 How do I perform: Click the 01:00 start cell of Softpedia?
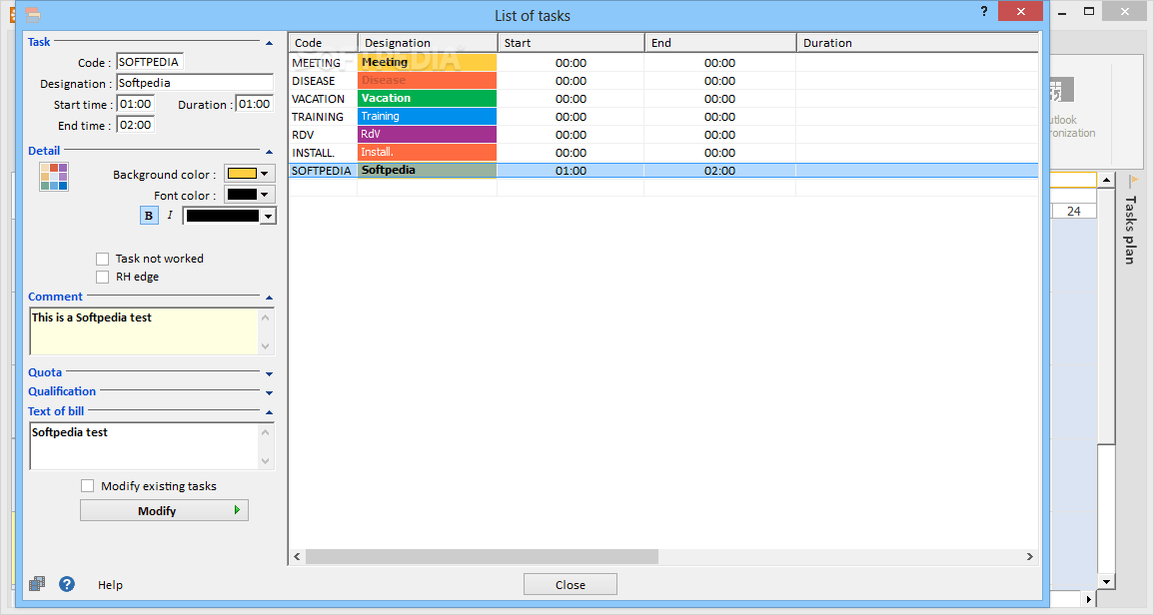pyautogui.click(x=572, y=171)
